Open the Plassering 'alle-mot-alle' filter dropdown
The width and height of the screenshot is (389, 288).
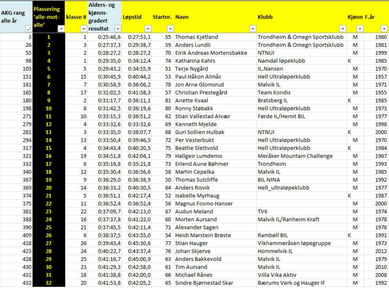coord(61,29)
